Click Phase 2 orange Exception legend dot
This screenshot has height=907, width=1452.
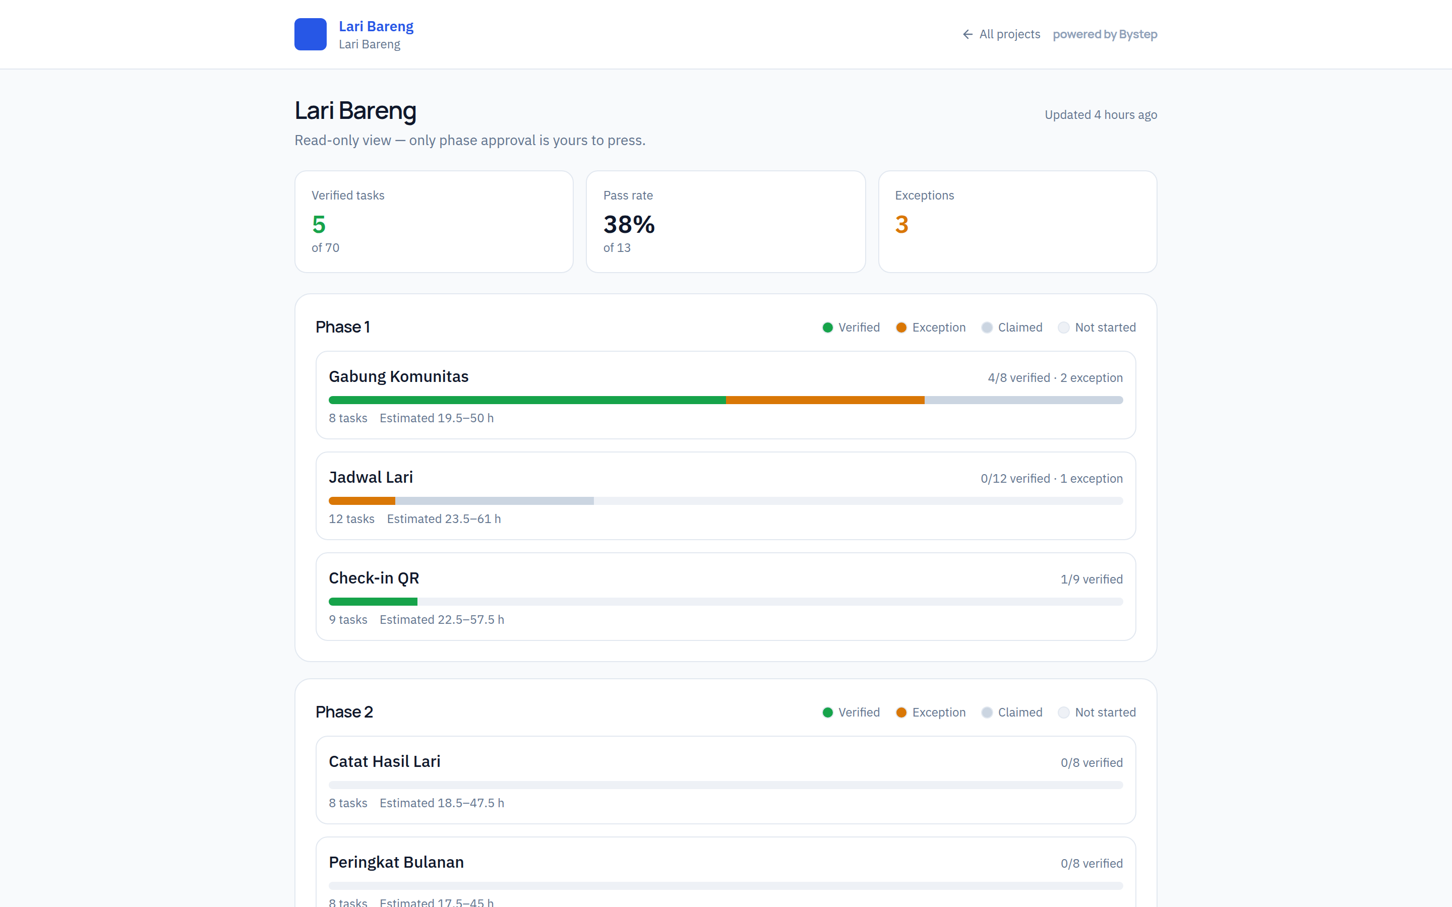coord(901,712)
